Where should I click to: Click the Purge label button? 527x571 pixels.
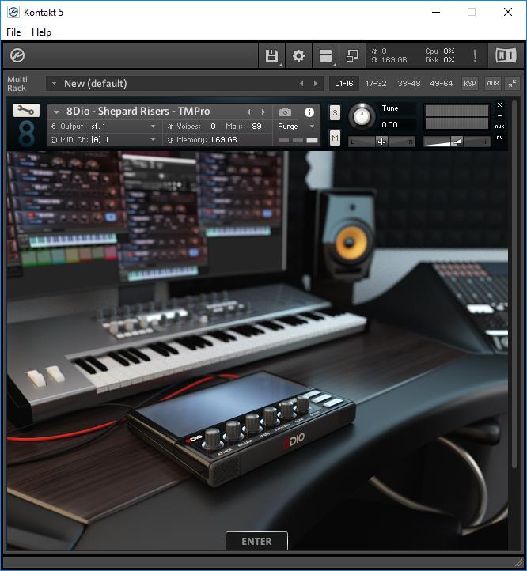click(287, 127)
